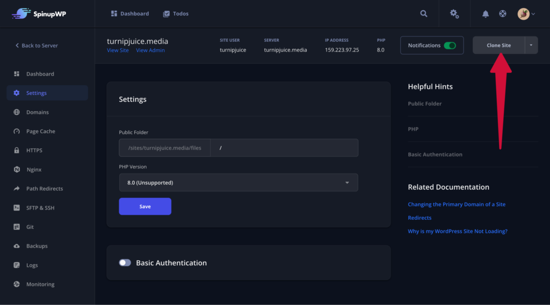This screenshot has width=550, height=305.
Task: Click the Git icon in sidebar
Action: [17, 227]
